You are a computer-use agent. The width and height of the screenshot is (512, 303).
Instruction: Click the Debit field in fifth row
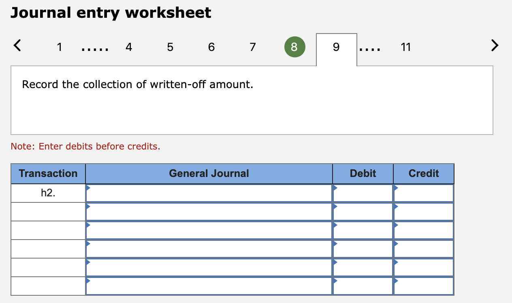pyautogui.click(x=363, y=267)
